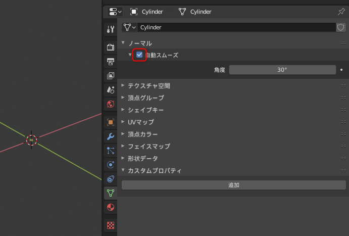Viewport: 349px width, 236px height.
Task: Click the Cylinder mesh data icon in breadcrumb
Action: pos(182,12)
